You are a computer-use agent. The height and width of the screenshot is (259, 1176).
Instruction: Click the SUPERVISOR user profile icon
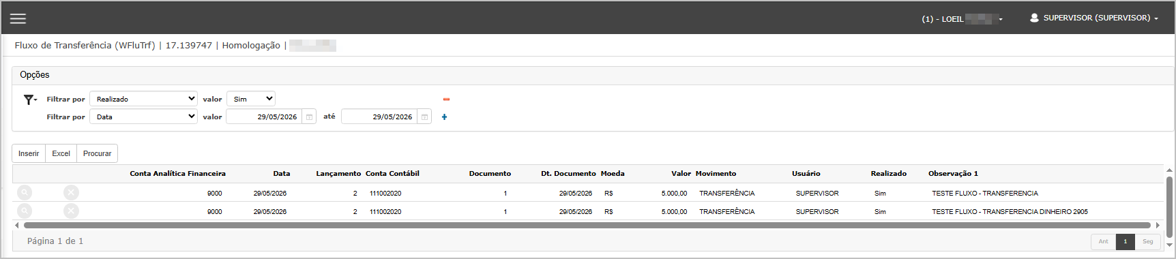pyautogui.click(x=1034, y=18)
